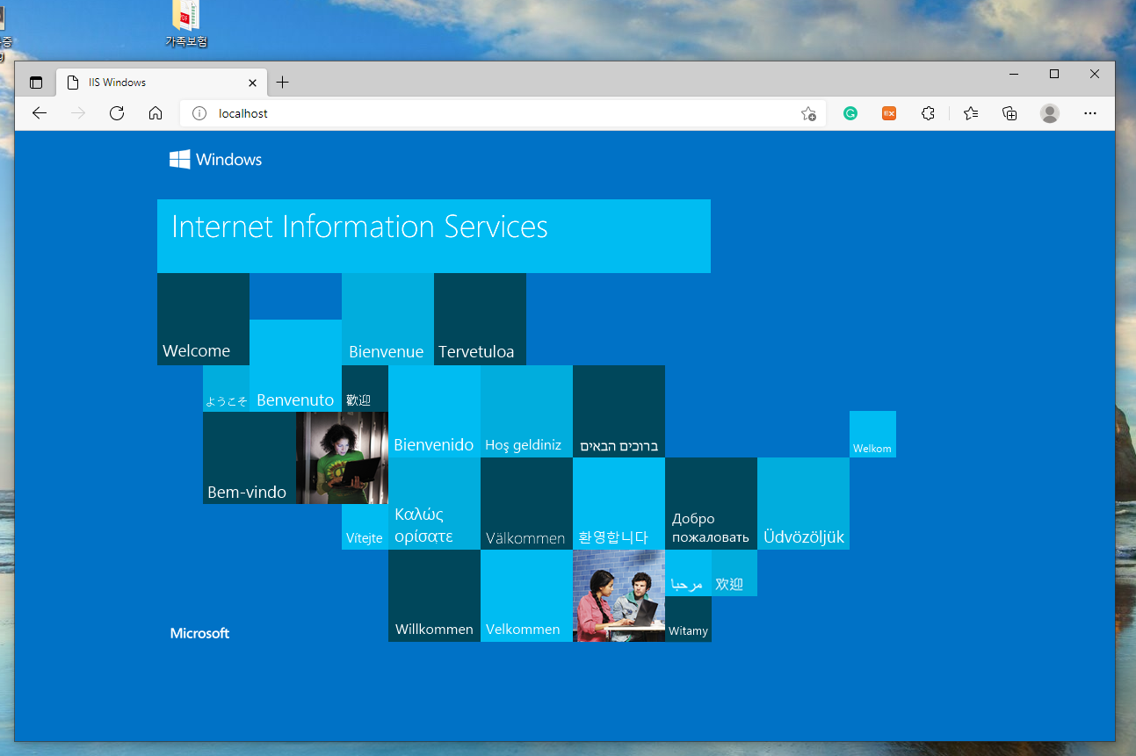The image size is (1136, 756).
Task: Click the Bienvenue tile
Action: pos(387,319)
